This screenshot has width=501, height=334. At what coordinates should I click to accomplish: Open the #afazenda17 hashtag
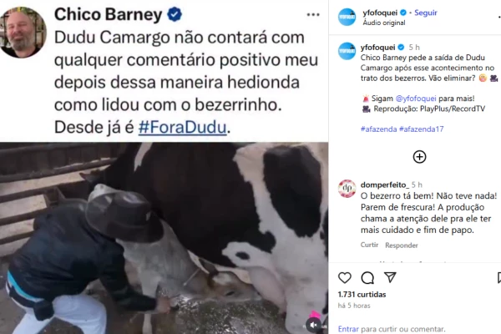[x=422, y=129]
